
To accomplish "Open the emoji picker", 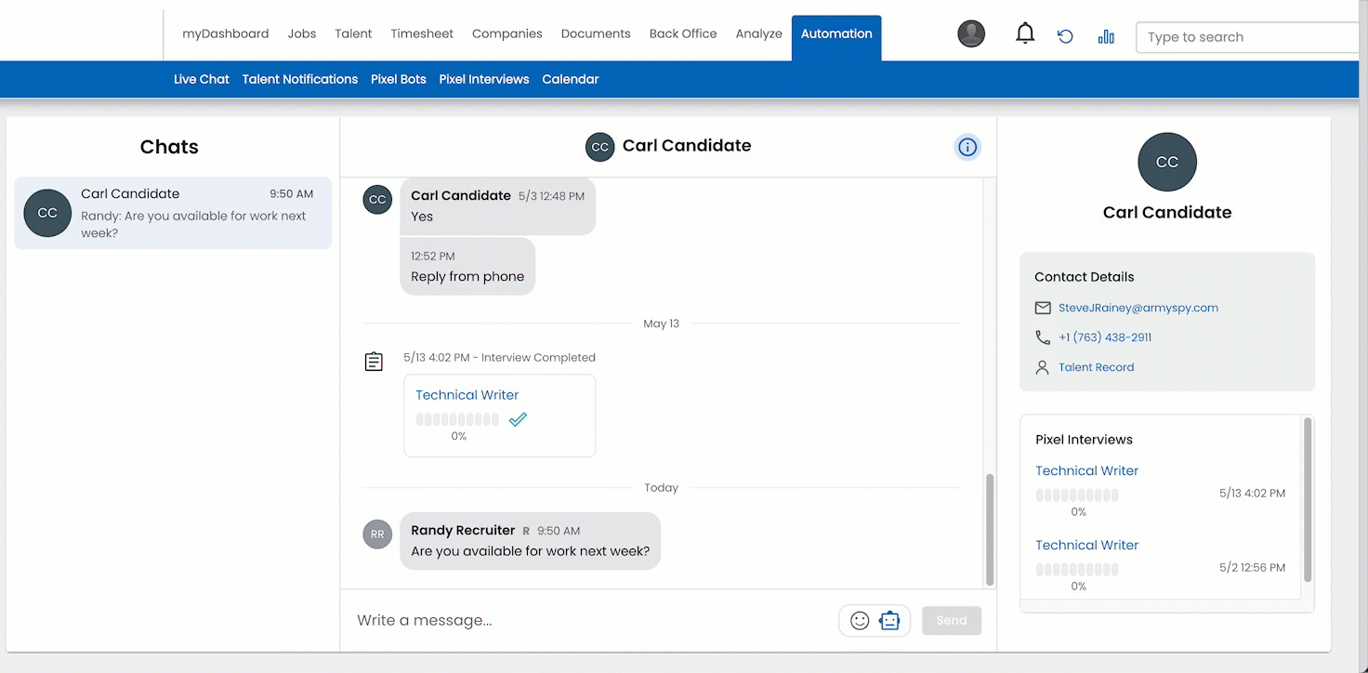I will pos(860,620).
